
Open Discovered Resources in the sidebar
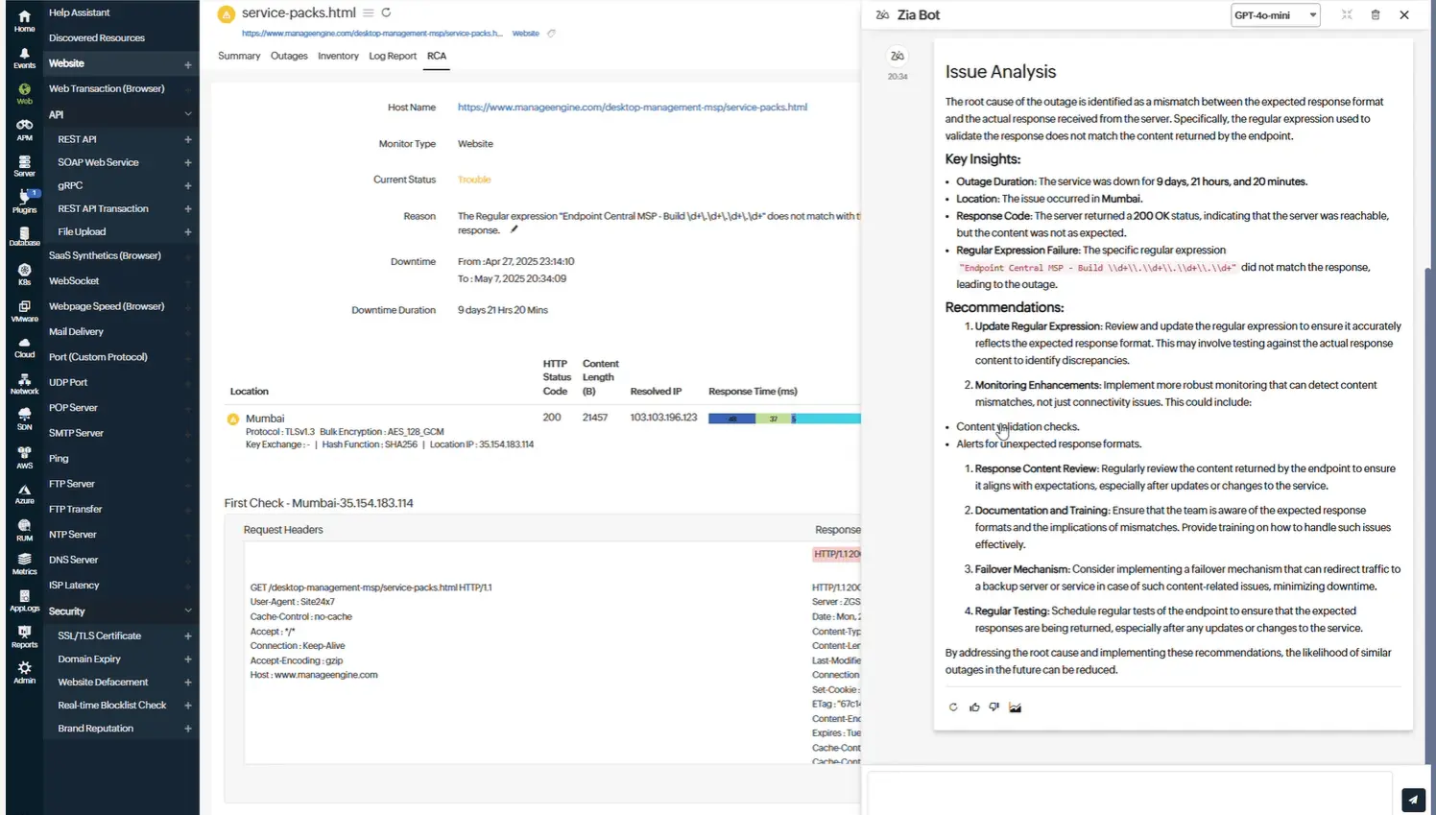97,38
